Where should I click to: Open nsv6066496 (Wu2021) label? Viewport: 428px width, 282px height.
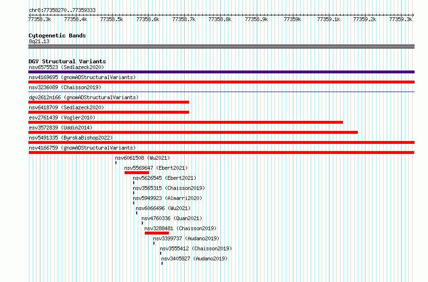tap(163, 208)
